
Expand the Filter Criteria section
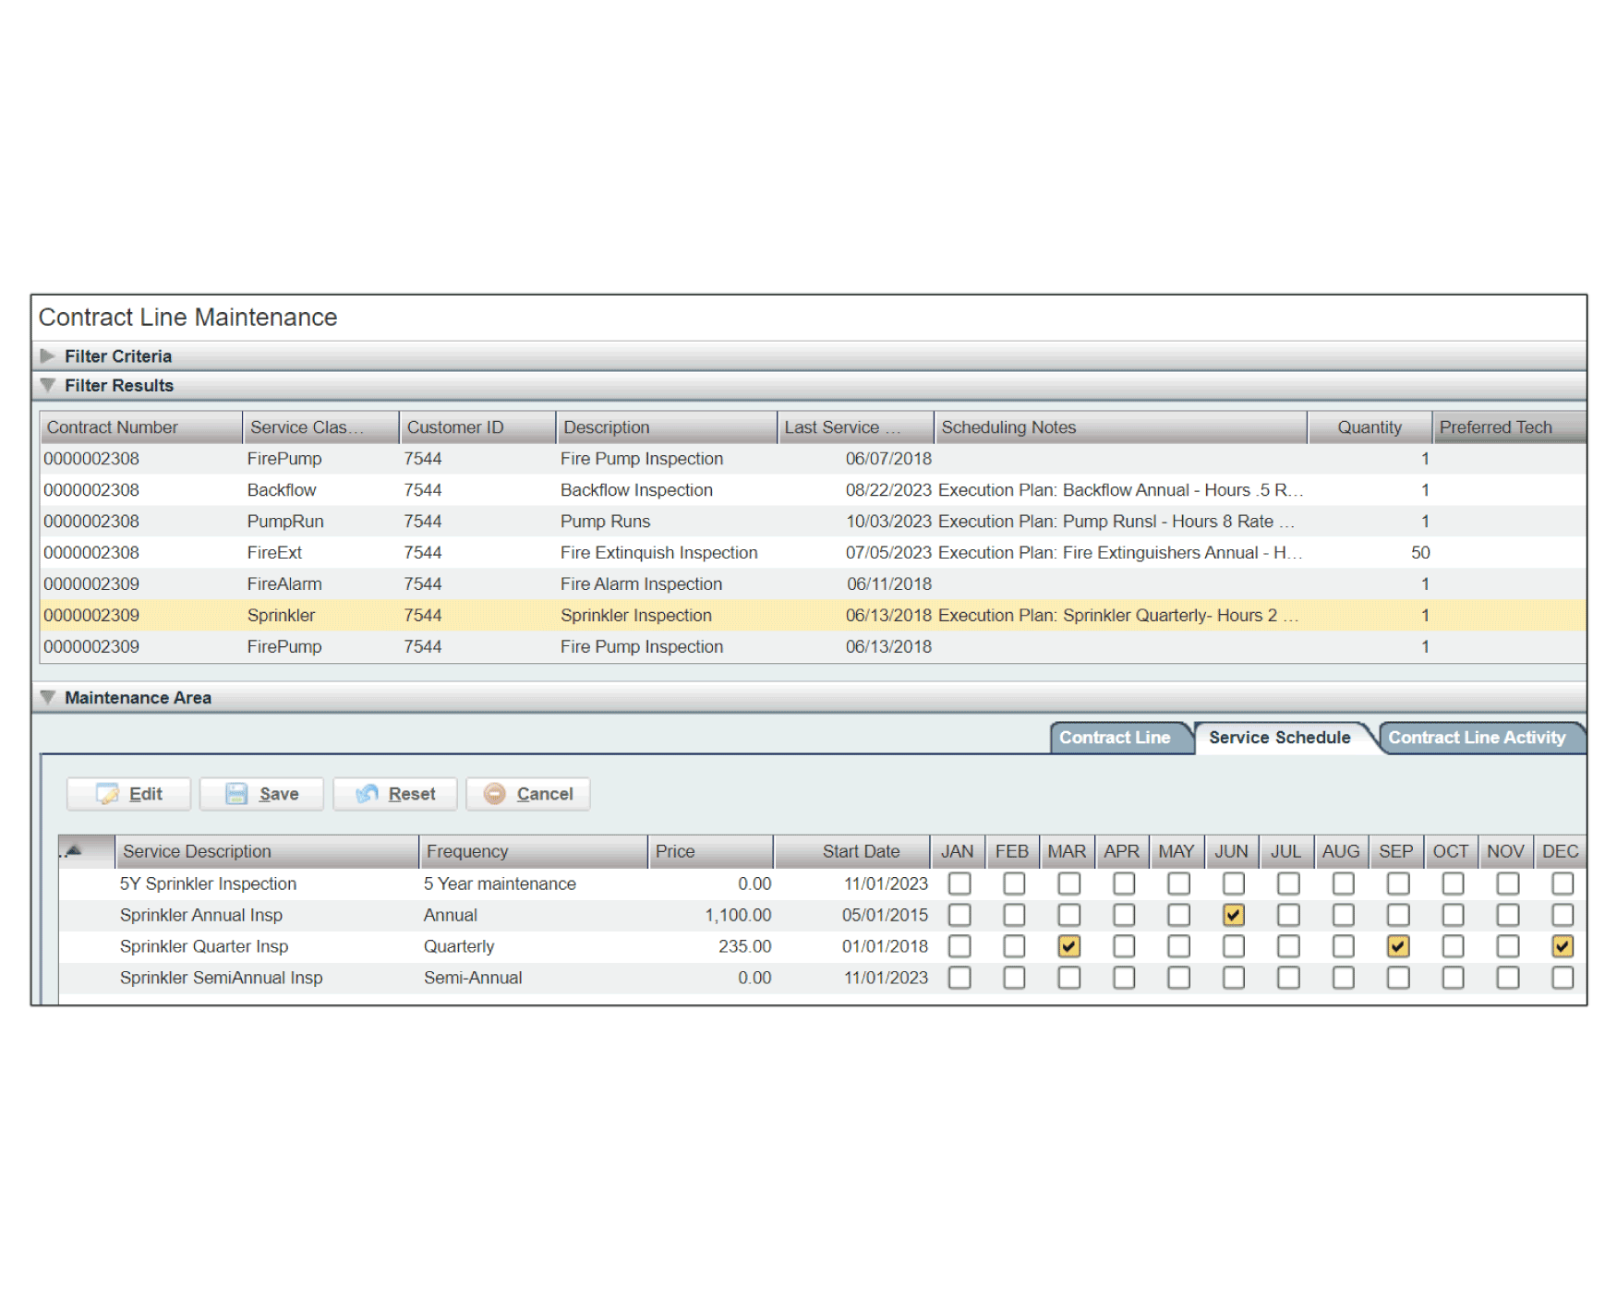pyautogui.click(x=48, y=356)
